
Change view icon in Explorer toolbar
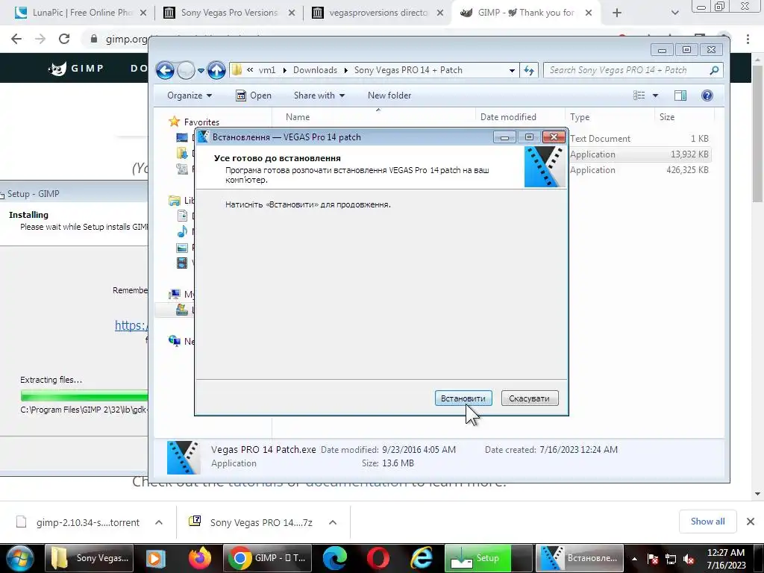pos(639,95)
